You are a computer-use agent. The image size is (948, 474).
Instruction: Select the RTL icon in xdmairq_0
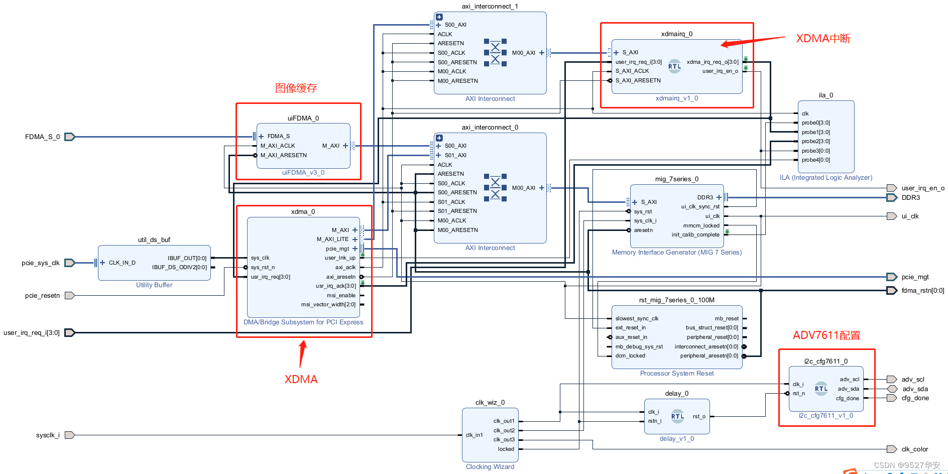(x=675, y=66)
